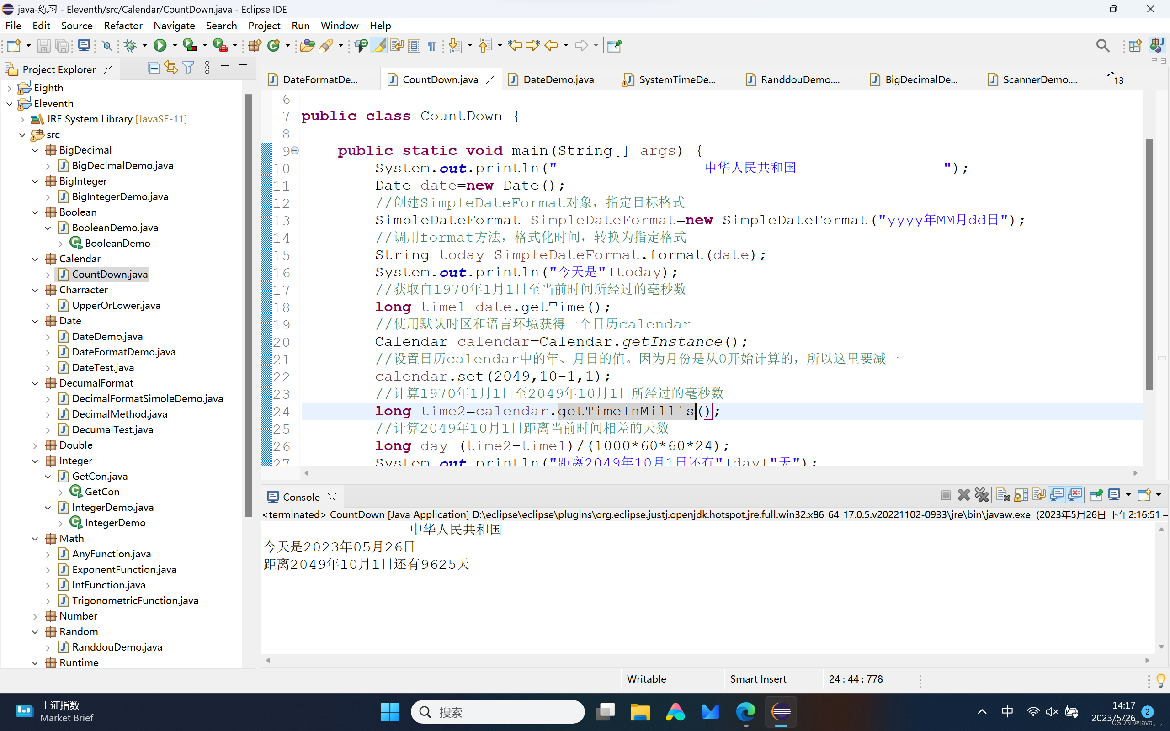This screenshot has width=1170, height=731.
Task: Open the Refactor menu
Action: [123, 26]
